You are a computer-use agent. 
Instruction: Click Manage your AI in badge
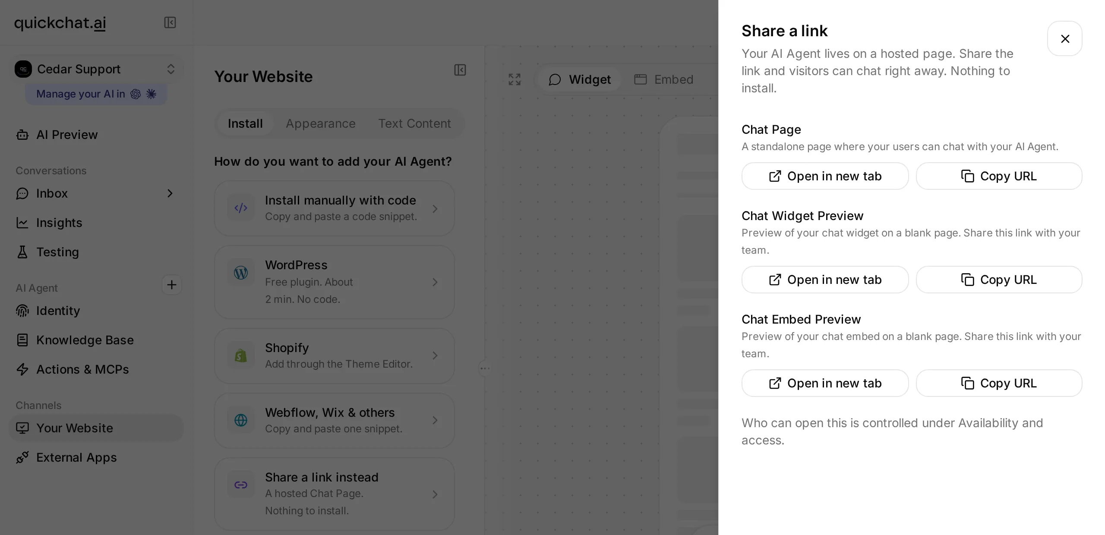tap(96, 94)
